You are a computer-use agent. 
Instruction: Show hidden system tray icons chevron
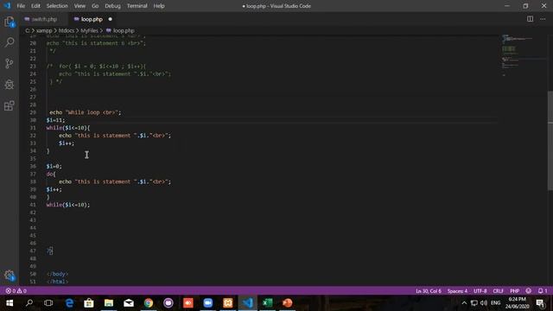pos(464,303)
